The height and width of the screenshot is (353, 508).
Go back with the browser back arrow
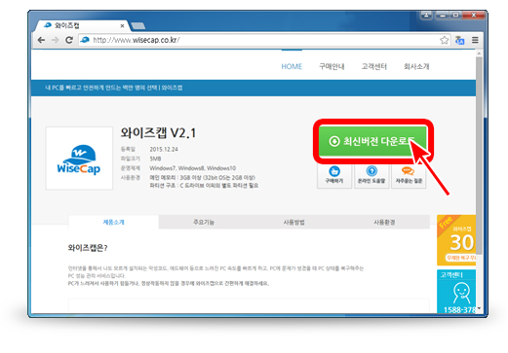[x=41, y=40]
